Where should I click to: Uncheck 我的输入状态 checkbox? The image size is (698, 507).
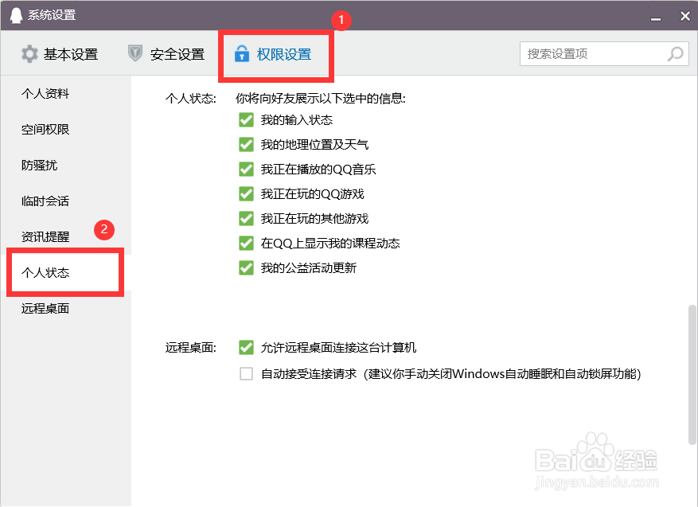pyautogui.click(x=246, y=119)
